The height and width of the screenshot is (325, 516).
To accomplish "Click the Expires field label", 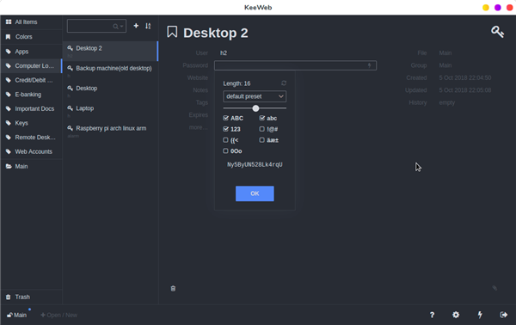I will pos(199,115).
